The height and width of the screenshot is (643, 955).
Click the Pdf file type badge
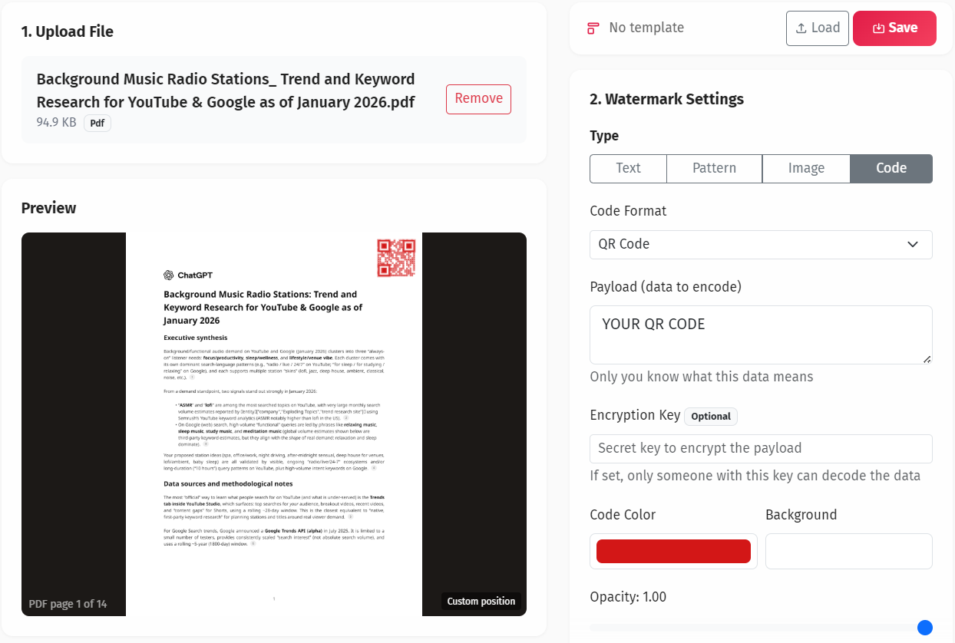click(97, 123)
